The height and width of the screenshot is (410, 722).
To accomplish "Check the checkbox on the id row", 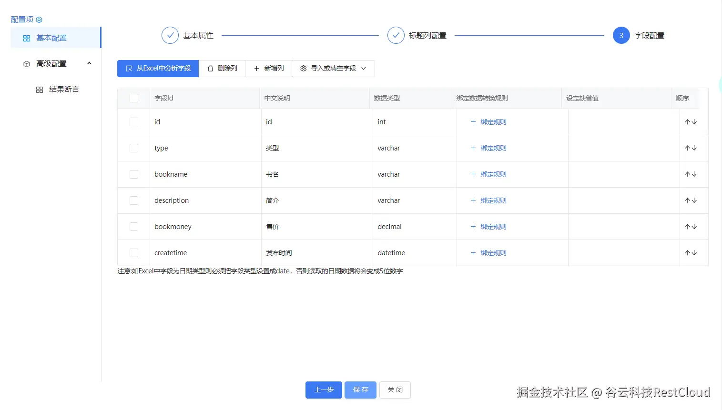I will pos(133,121).
